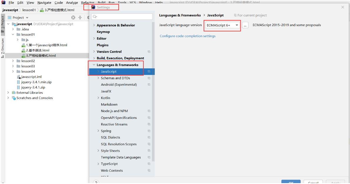Open the Edit menu
Image resolution: width=350 pixels, height=184 pixels.
click(20, 3)
